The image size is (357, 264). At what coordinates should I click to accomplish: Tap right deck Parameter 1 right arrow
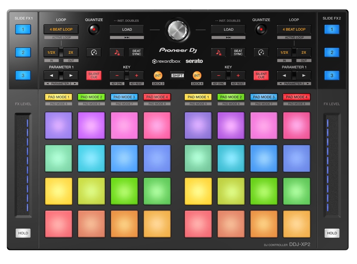click(x=304, y=75)
